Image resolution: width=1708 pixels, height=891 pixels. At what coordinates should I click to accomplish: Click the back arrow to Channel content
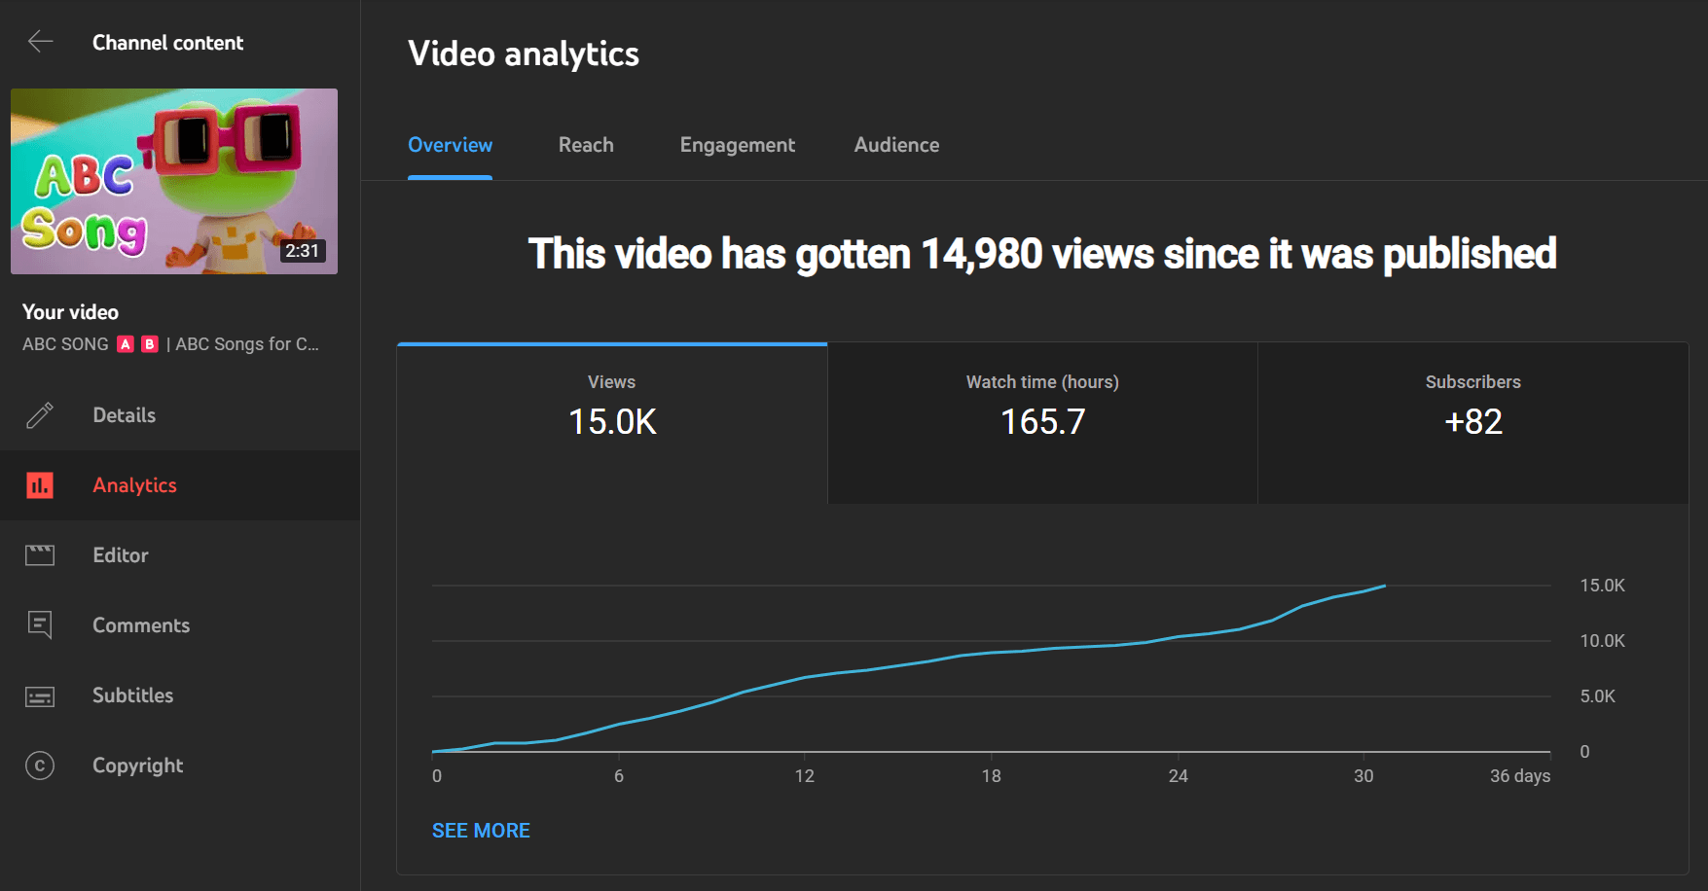40,42
